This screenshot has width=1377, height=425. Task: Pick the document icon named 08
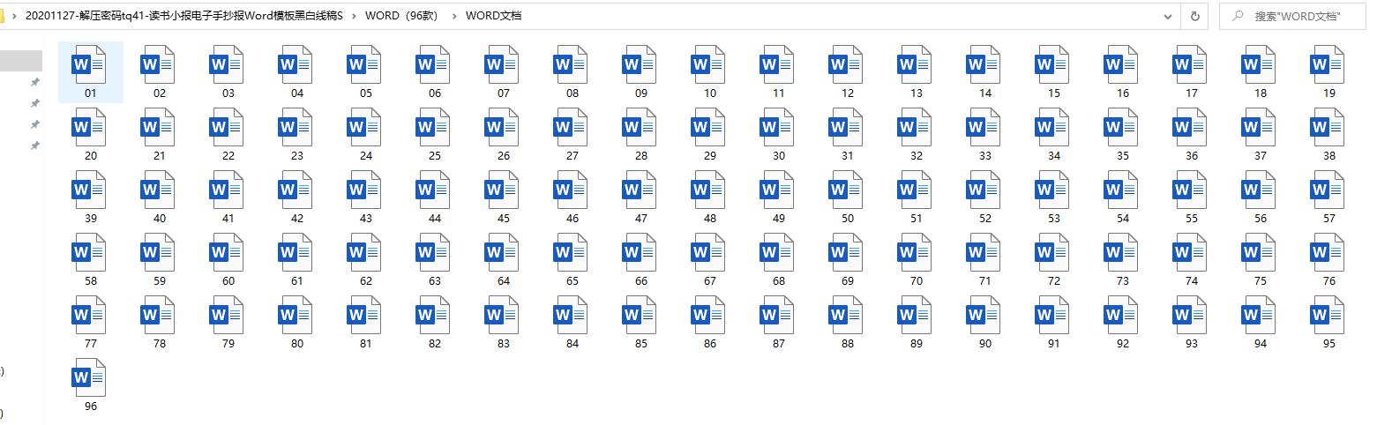click(x=571, y=64)
